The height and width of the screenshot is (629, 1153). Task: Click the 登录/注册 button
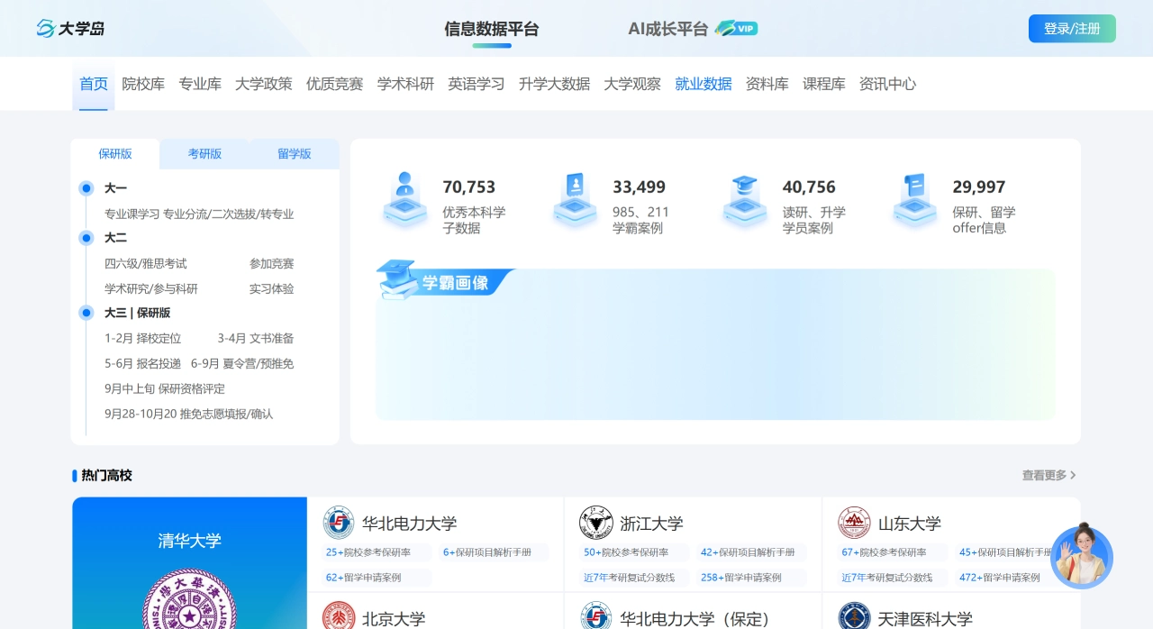(x=1072, y=29)
